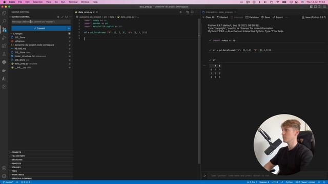Open the Run menu
328x184 pixels.
pos(63,2)
